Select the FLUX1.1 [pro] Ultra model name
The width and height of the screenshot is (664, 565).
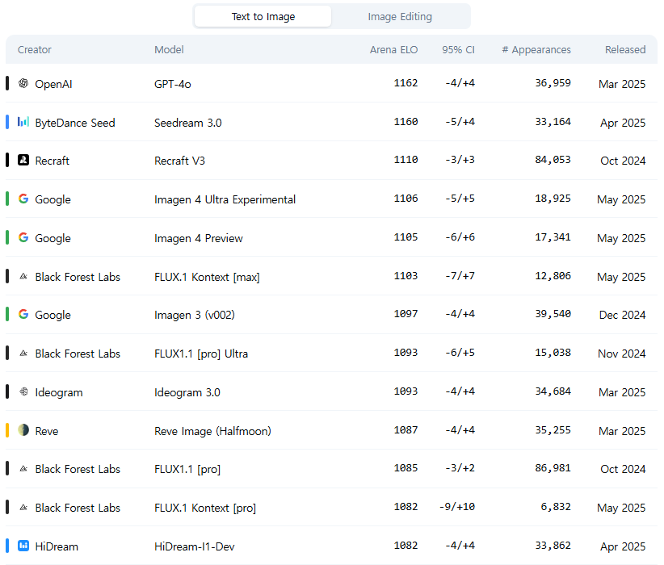[201, 354]
